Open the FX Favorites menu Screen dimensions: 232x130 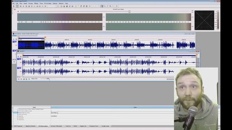click(47, 3)
